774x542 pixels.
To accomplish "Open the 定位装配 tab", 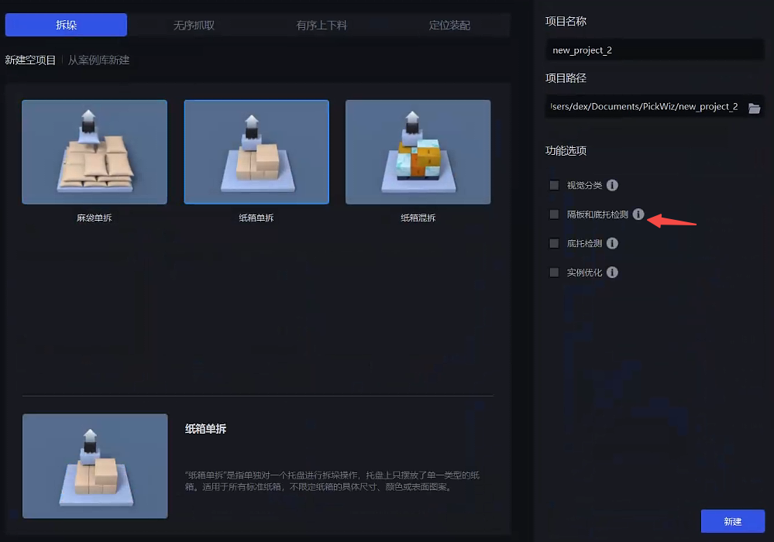I will (x=449, y=25).
